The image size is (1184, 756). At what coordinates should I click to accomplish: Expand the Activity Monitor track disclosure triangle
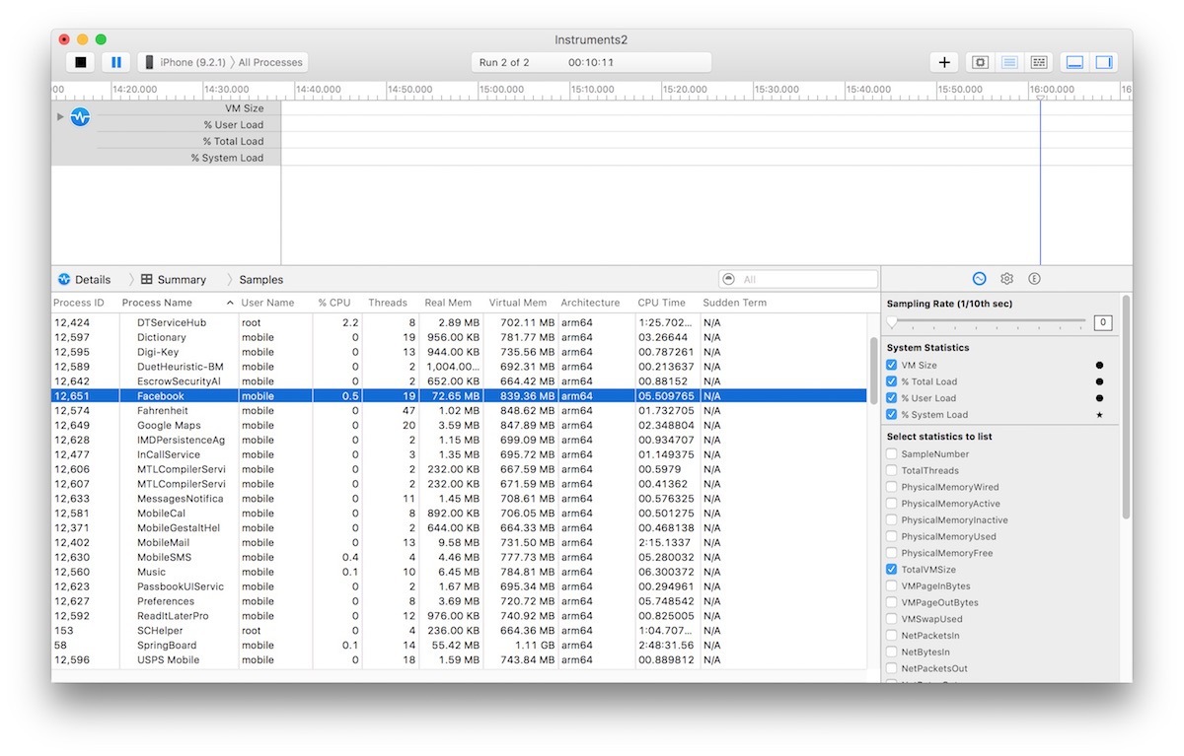point(60,116)
